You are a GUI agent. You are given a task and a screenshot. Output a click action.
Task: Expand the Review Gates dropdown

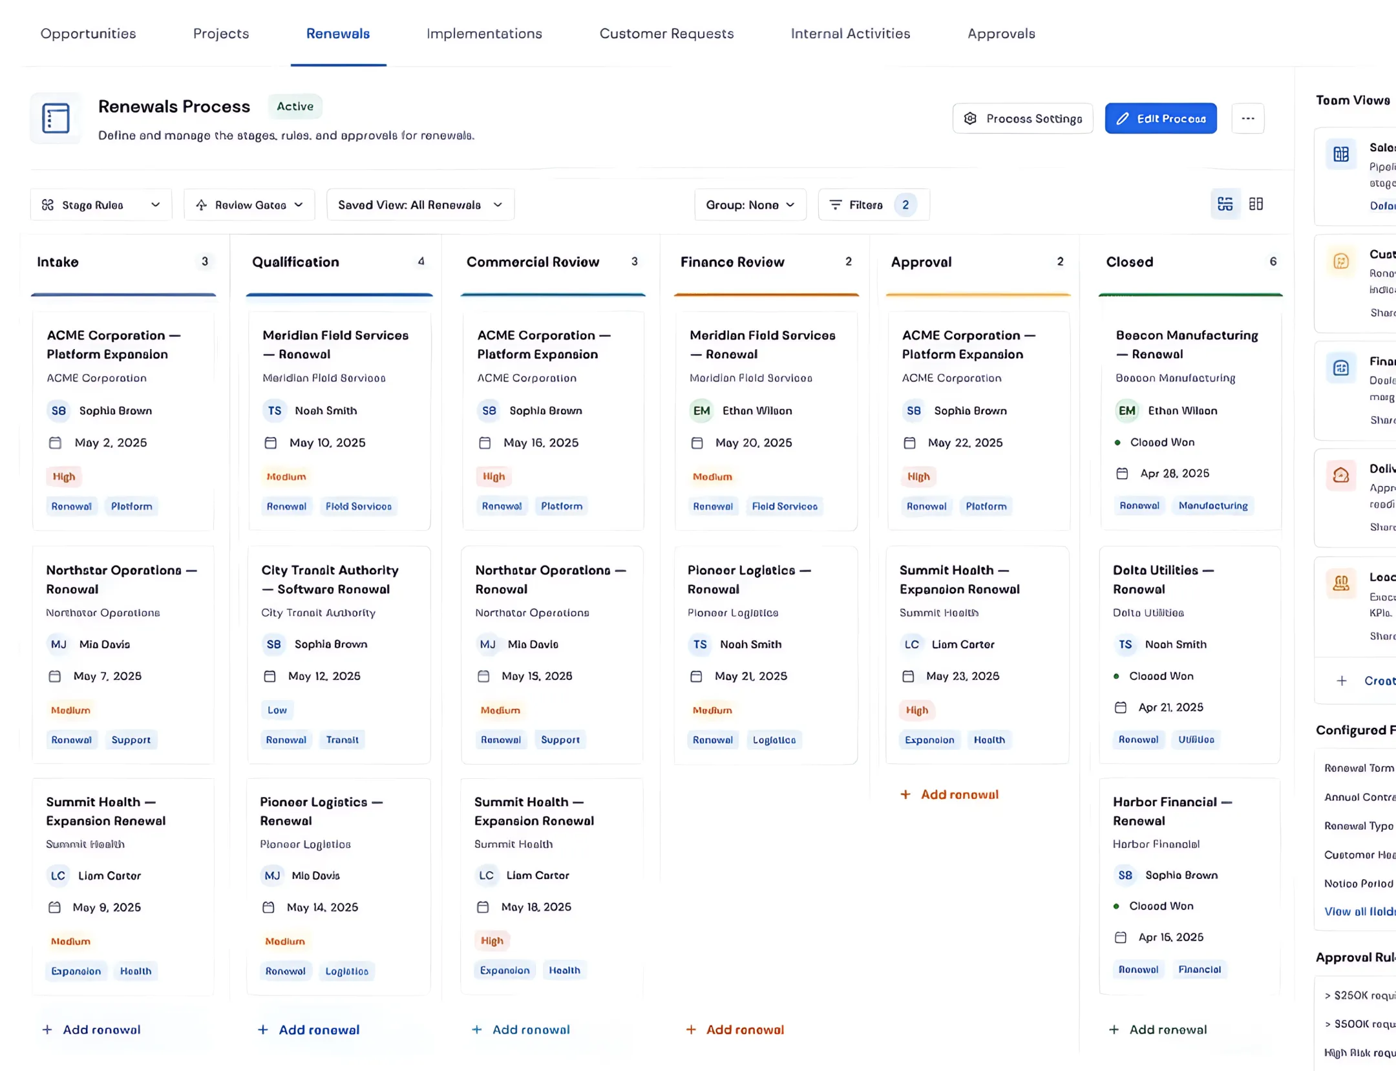(249, 205)
